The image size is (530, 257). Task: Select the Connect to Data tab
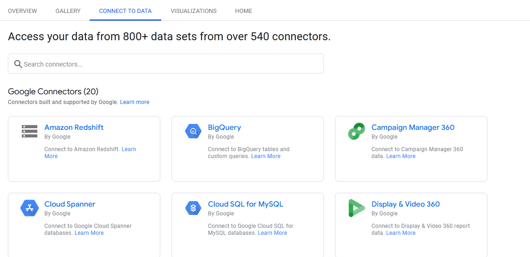125,11
